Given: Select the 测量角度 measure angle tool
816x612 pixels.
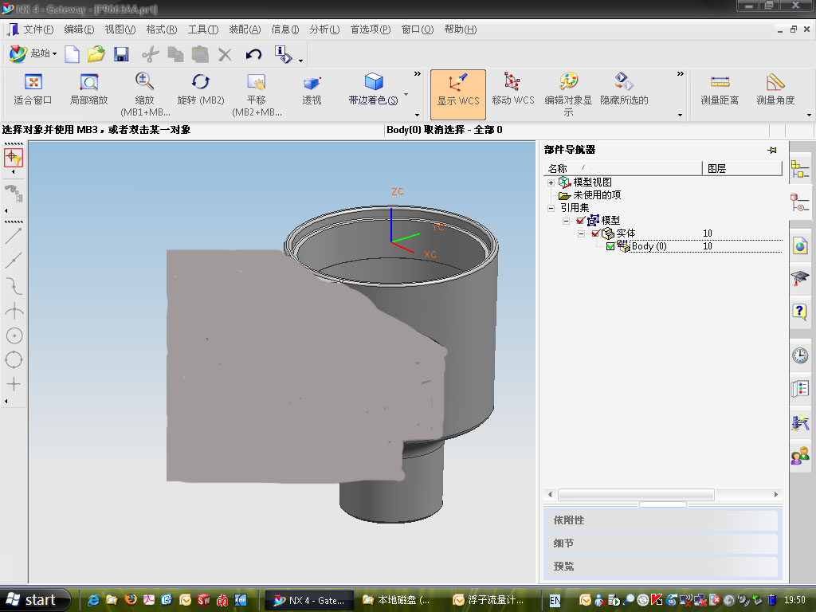Looking at the screenshot, I should pyautogui.click(x=775, y=89).
